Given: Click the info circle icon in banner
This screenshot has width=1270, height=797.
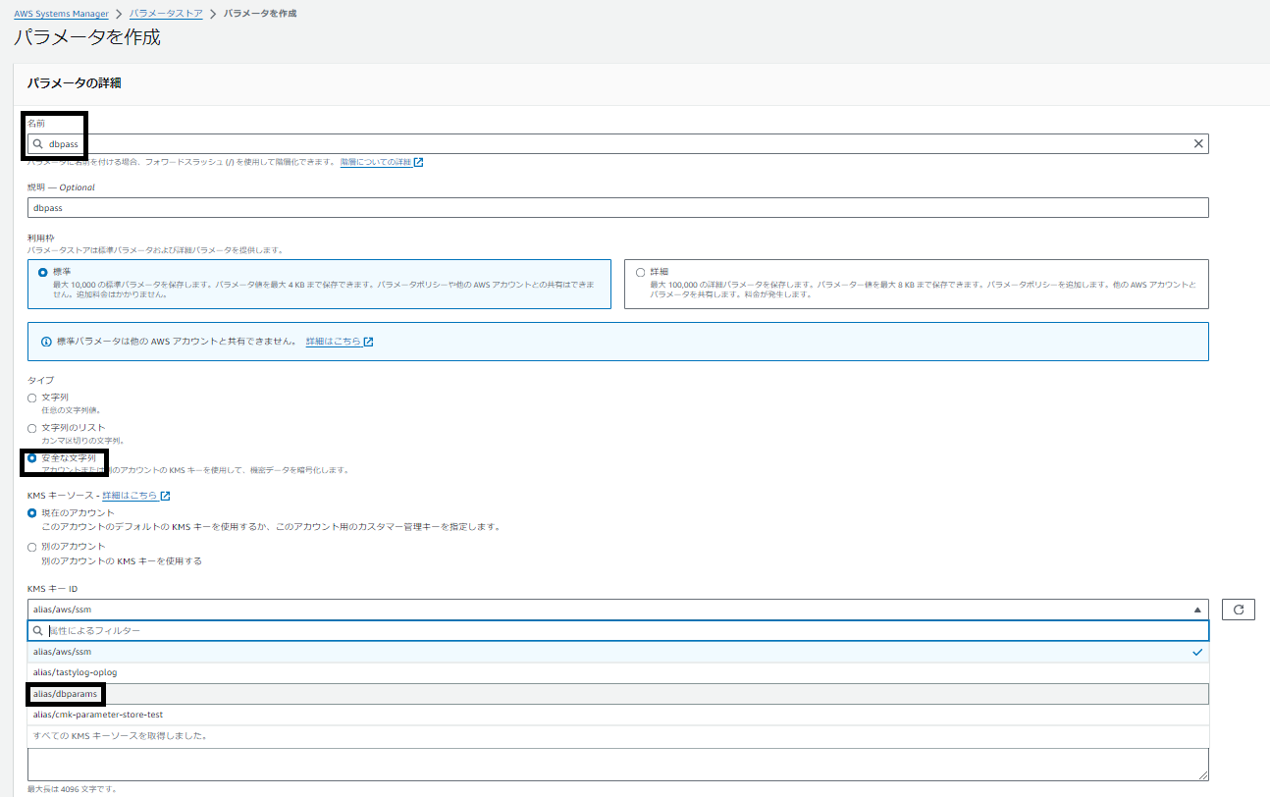Looking at the screenshot, I should coord(46,342).
